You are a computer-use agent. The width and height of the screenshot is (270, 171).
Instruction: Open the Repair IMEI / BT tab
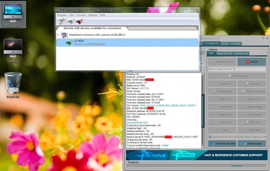coord(225,54)
